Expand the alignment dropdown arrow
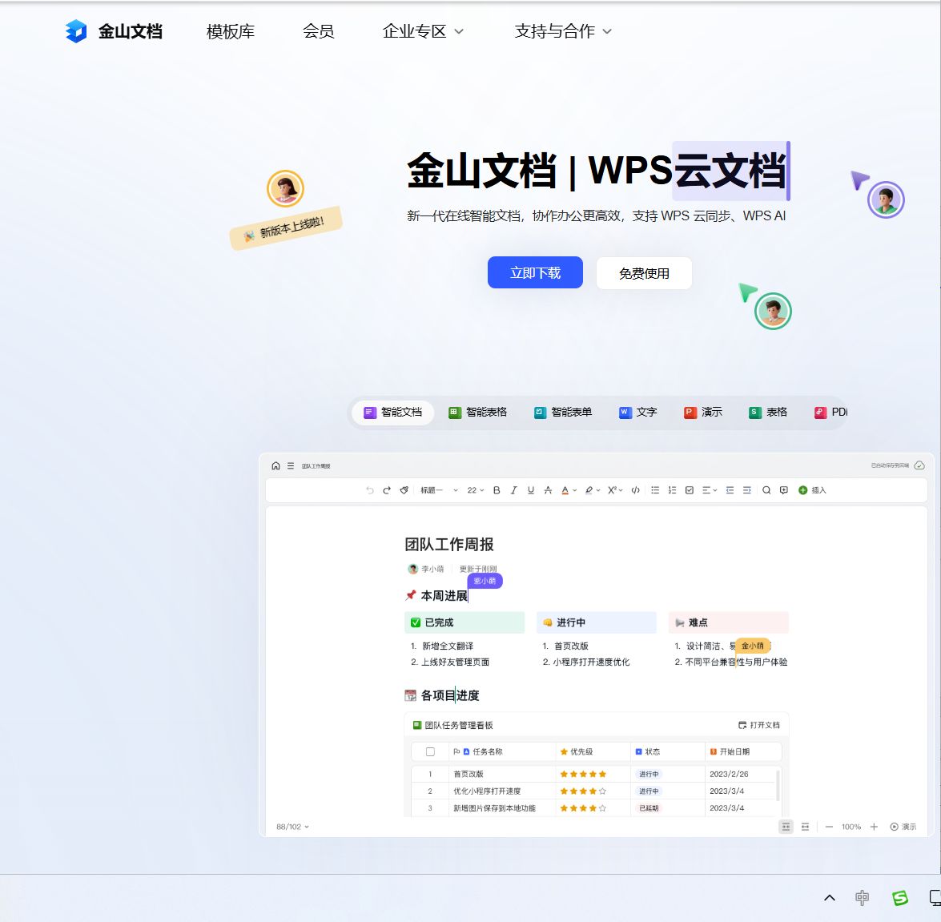Viewport: 941px width, 922px height. pos(715,490)
